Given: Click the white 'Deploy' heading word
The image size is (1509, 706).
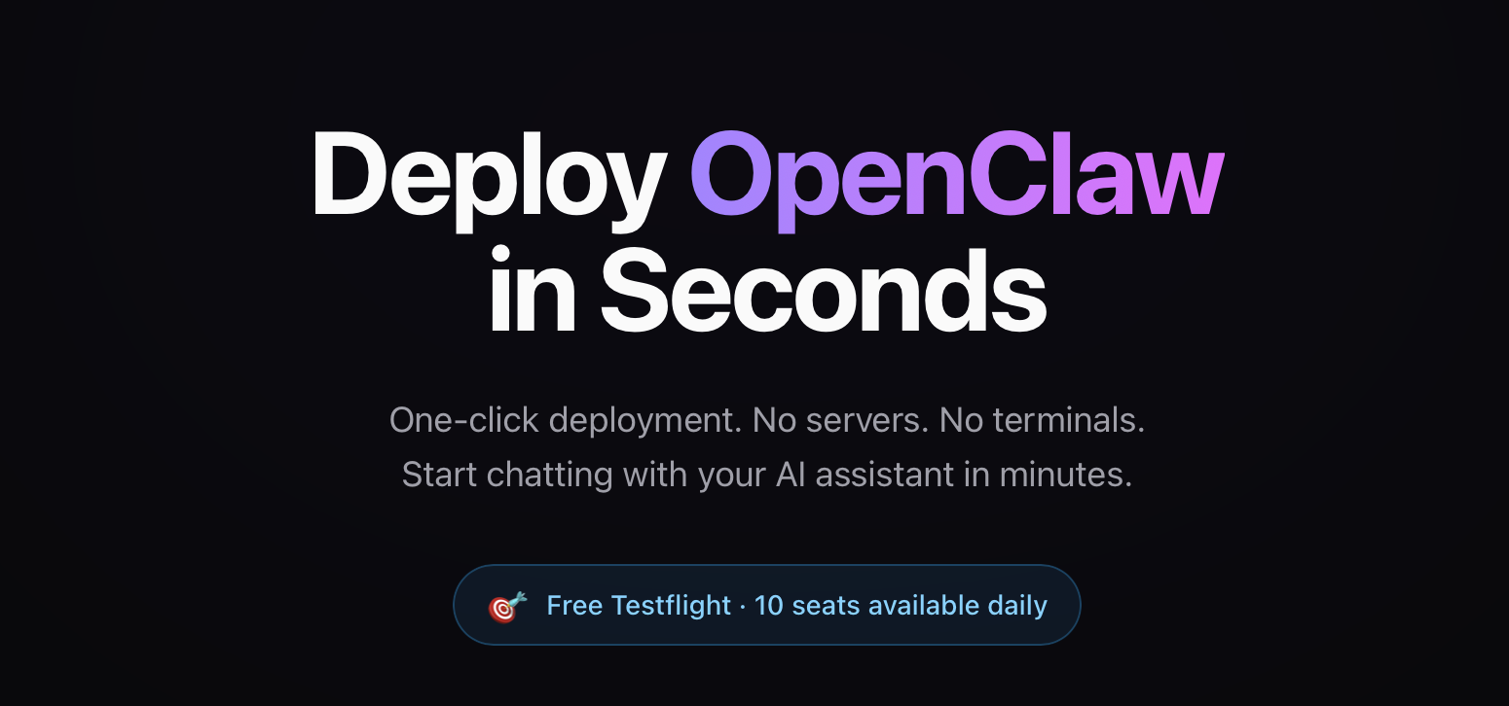Looking at the screenshot, I should [488, 175].
